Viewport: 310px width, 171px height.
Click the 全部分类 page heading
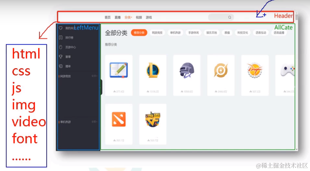[x=116, y=33]
